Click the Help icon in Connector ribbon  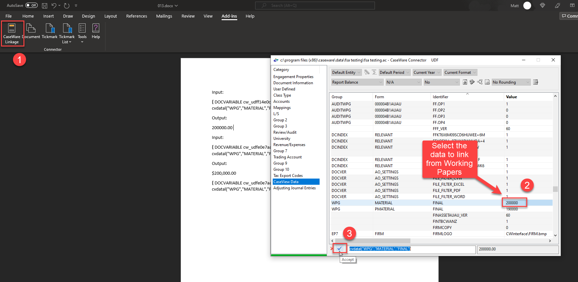point(96,31)
